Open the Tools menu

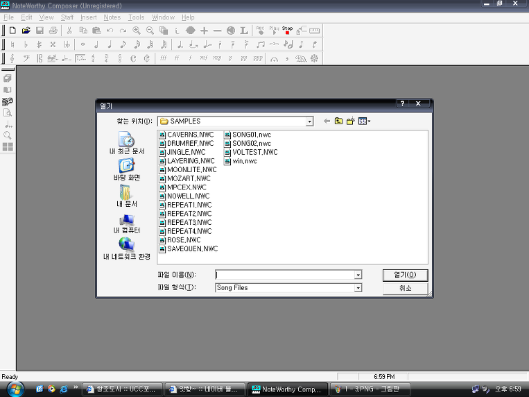click(x=136, y=17)
